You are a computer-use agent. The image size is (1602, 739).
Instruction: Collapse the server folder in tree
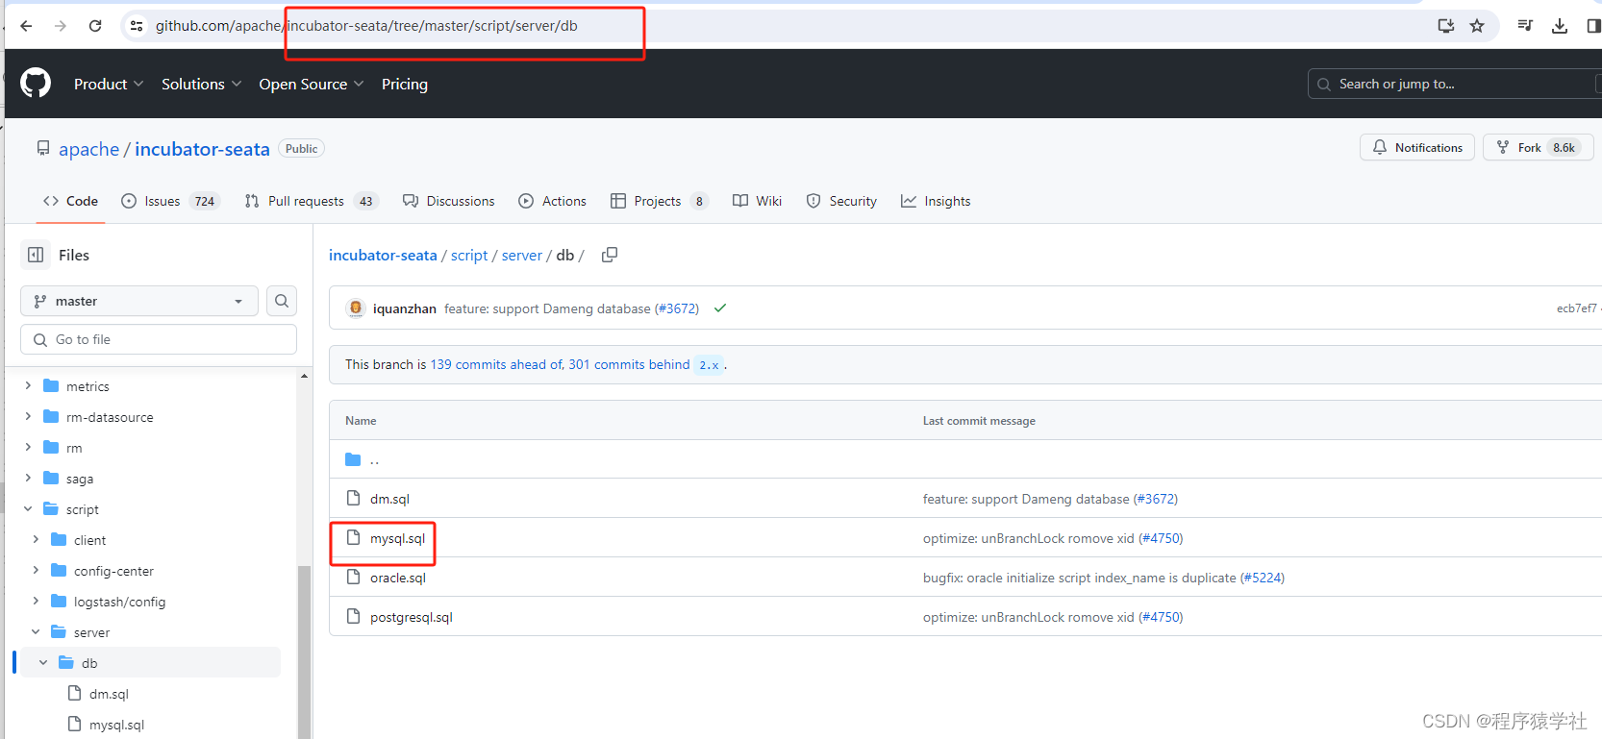tap(36, 631)
